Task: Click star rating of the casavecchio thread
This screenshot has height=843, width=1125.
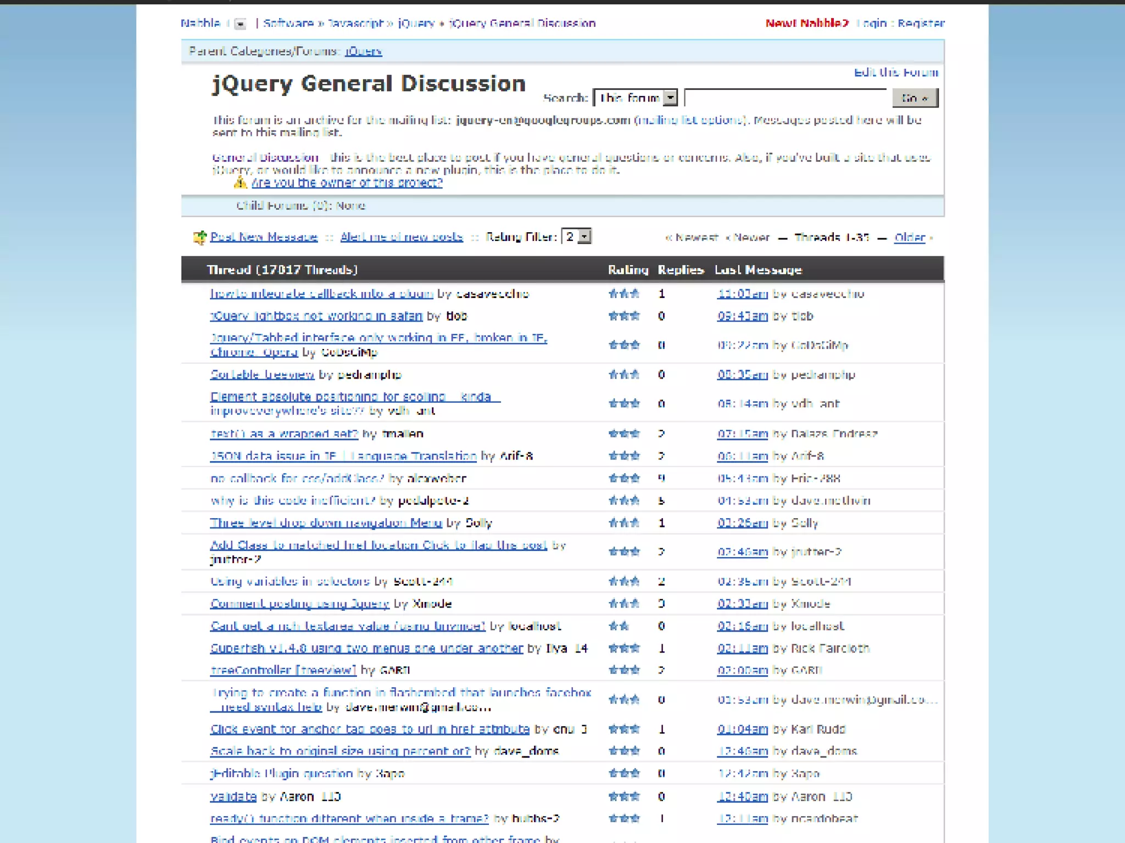Action: click(x=623, y=294)
